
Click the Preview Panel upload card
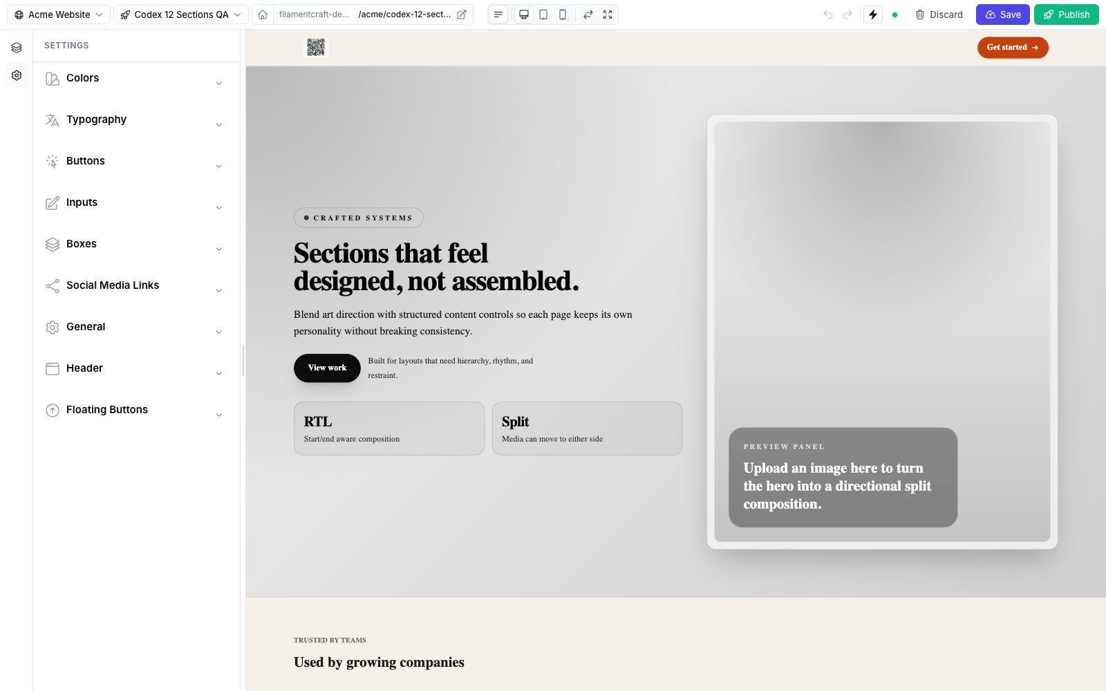tap(843, 477)
